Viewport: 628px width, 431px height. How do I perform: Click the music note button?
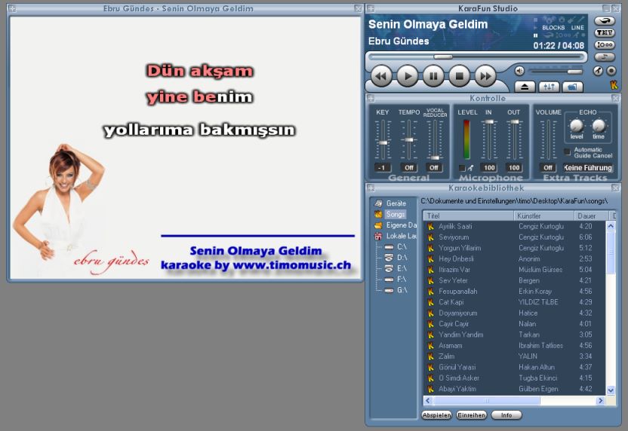[x=605, y=57]
